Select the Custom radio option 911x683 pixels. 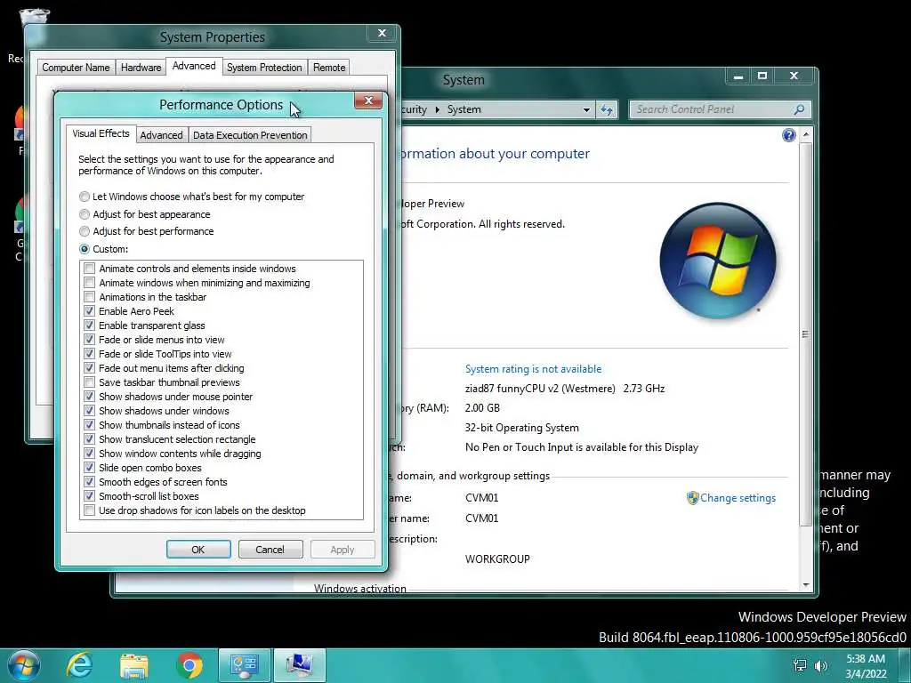85,249
